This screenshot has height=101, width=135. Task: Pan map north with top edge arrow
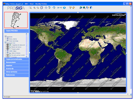(78, 12)
